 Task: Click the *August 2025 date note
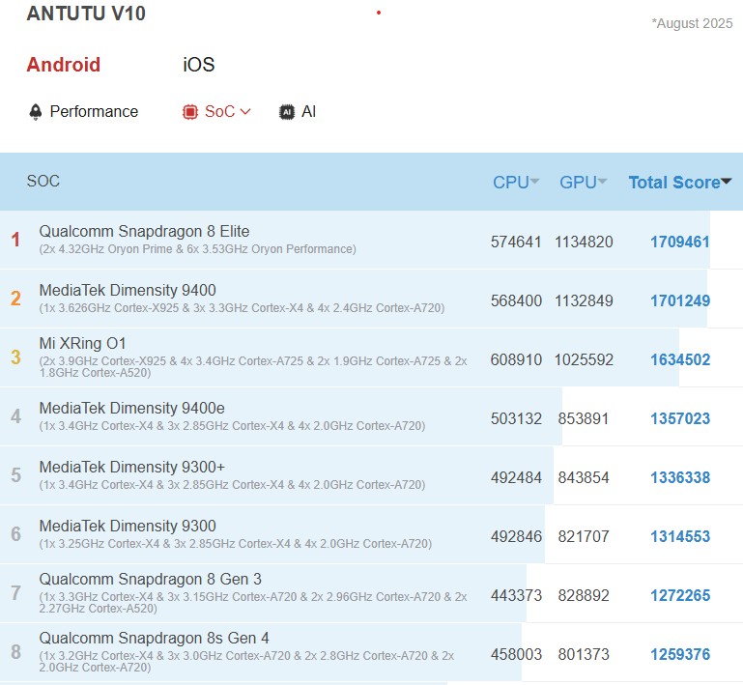point(692,24)
